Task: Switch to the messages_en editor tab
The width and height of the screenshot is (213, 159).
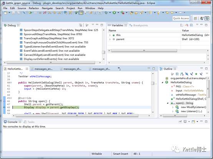Action: (43, 69)
